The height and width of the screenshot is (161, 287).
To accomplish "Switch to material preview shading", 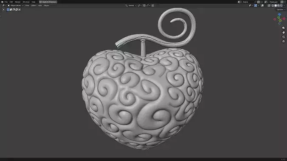I will coord(279,6).
